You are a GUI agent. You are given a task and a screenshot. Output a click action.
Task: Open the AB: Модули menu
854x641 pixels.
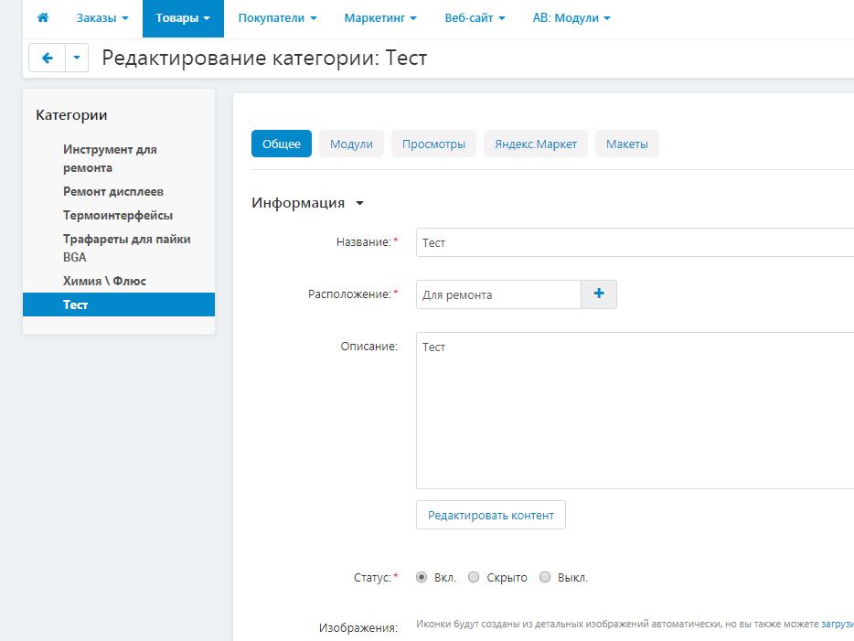[x=571, y=18]
